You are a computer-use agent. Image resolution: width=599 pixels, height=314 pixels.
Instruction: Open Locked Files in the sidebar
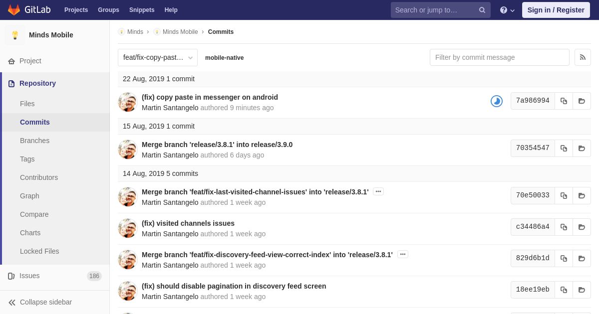click(x=39, y=251)
